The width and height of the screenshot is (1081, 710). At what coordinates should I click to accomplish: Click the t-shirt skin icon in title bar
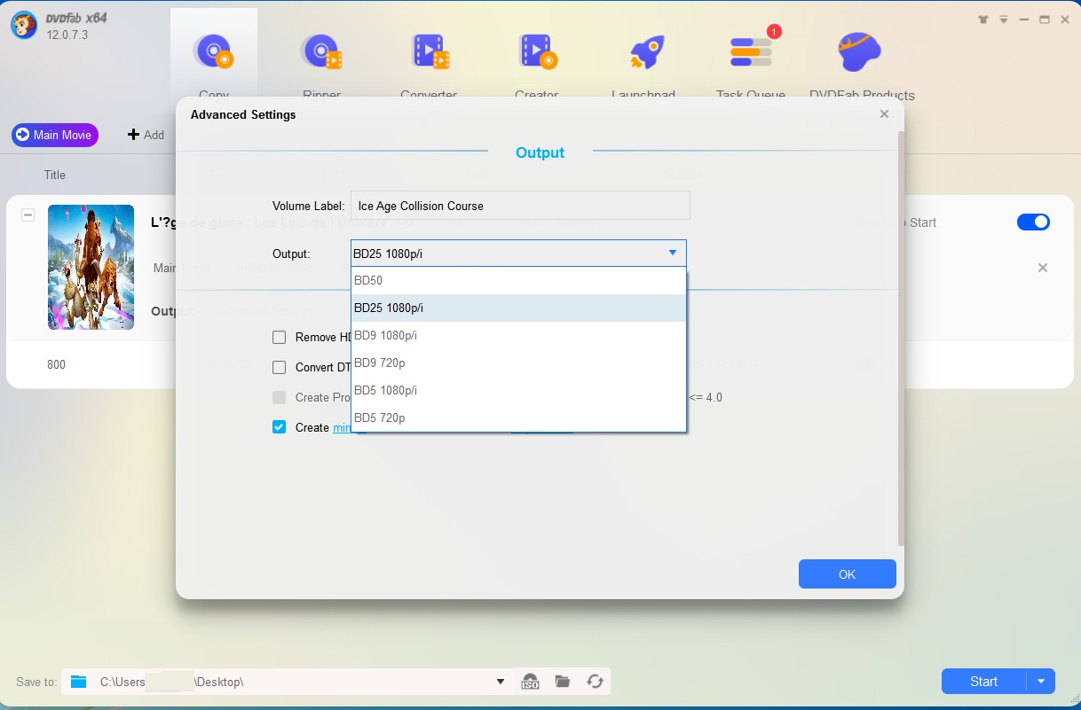click(982, 20)
